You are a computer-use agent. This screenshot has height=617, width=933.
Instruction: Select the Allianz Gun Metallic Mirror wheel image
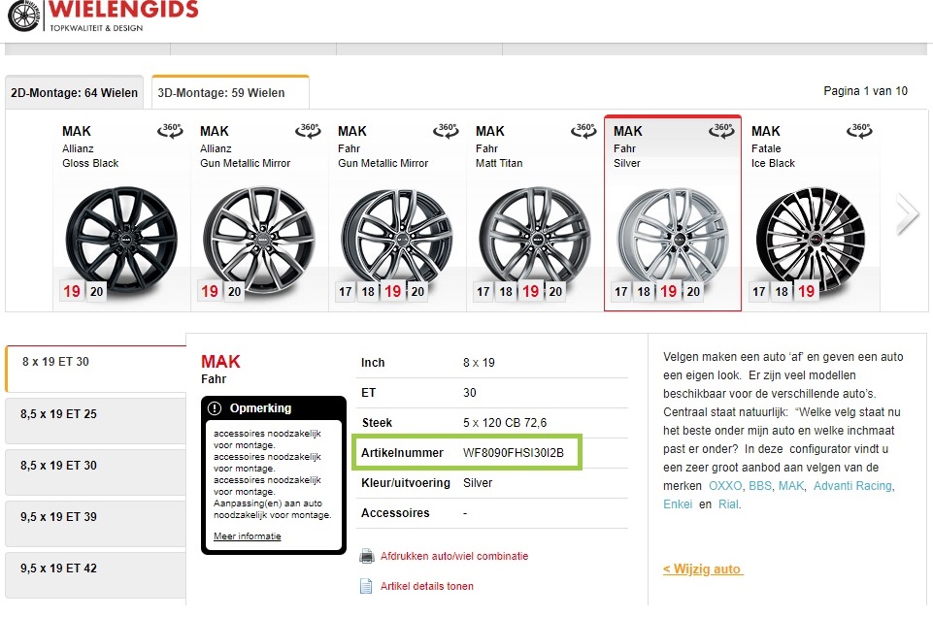click(x=259, y=238)
